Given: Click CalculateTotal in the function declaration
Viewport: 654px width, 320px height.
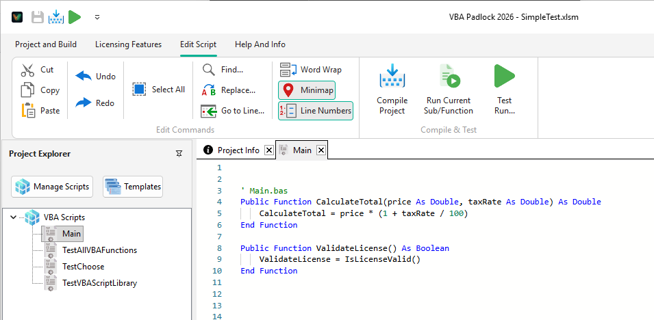Looking at the screenshot, I should (x=349, y=202).
